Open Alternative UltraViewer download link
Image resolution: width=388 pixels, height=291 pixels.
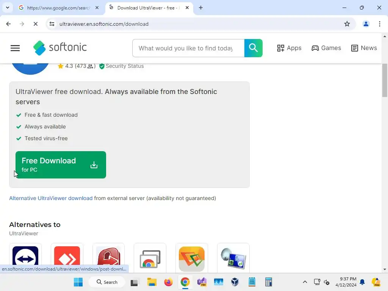pos(51,198)
